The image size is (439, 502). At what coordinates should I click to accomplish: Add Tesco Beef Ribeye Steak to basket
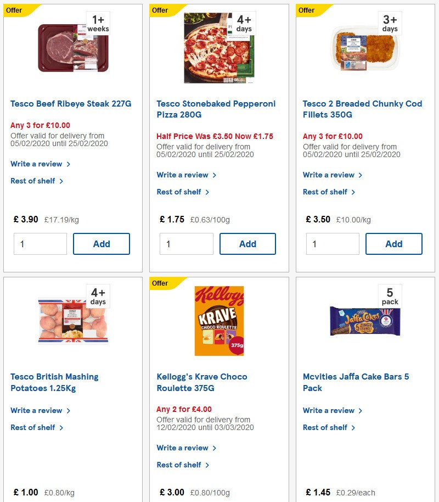coord(102,243)
